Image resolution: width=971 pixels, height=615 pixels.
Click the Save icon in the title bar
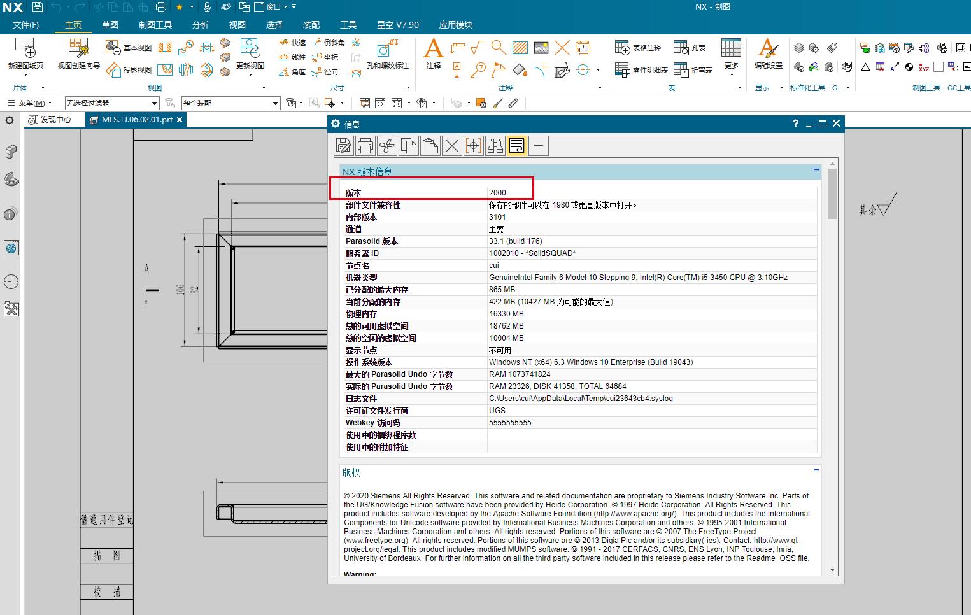(x=37, y=7)
